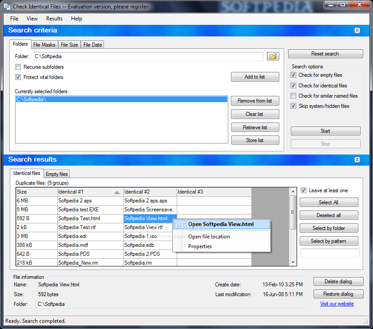Open the Help menu

click(x=76, y=19)
